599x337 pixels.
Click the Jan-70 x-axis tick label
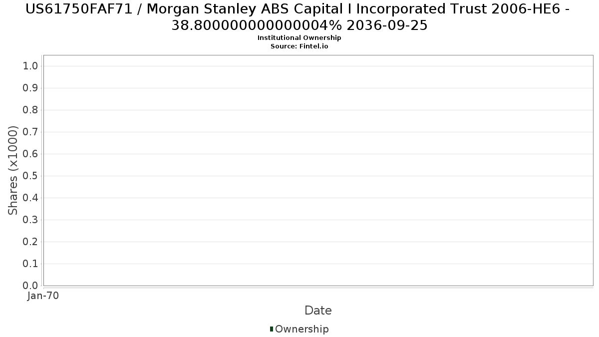point(43,296)
